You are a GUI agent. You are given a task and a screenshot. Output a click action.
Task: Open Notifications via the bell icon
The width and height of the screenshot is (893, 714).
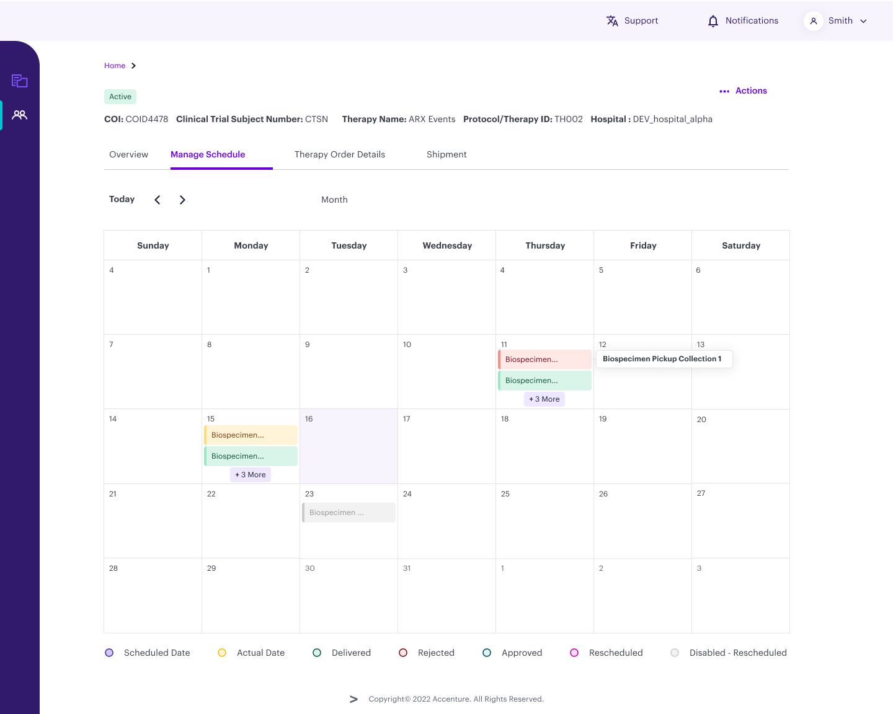(x=712, y=20)
